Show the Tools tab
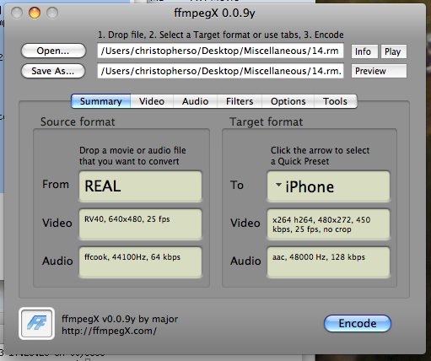Screen dimensions: 431x361 tap(336, 101)
